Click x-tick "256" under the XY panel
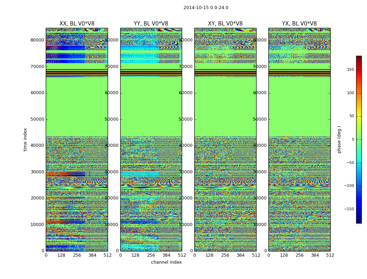Viewport: 367px width, 279px height. [x=225, y=255]
